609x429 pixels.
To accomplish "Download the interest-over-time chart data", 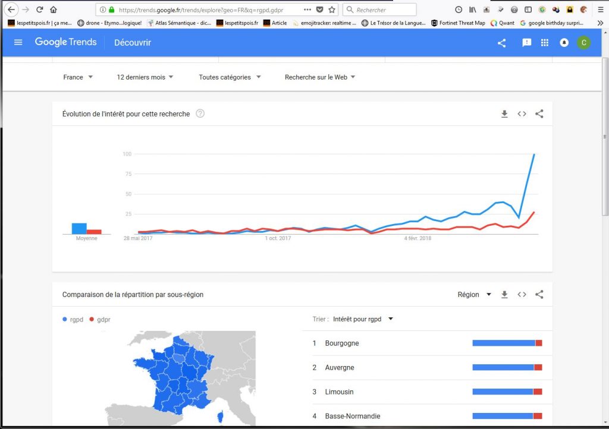I will [504, 114].
